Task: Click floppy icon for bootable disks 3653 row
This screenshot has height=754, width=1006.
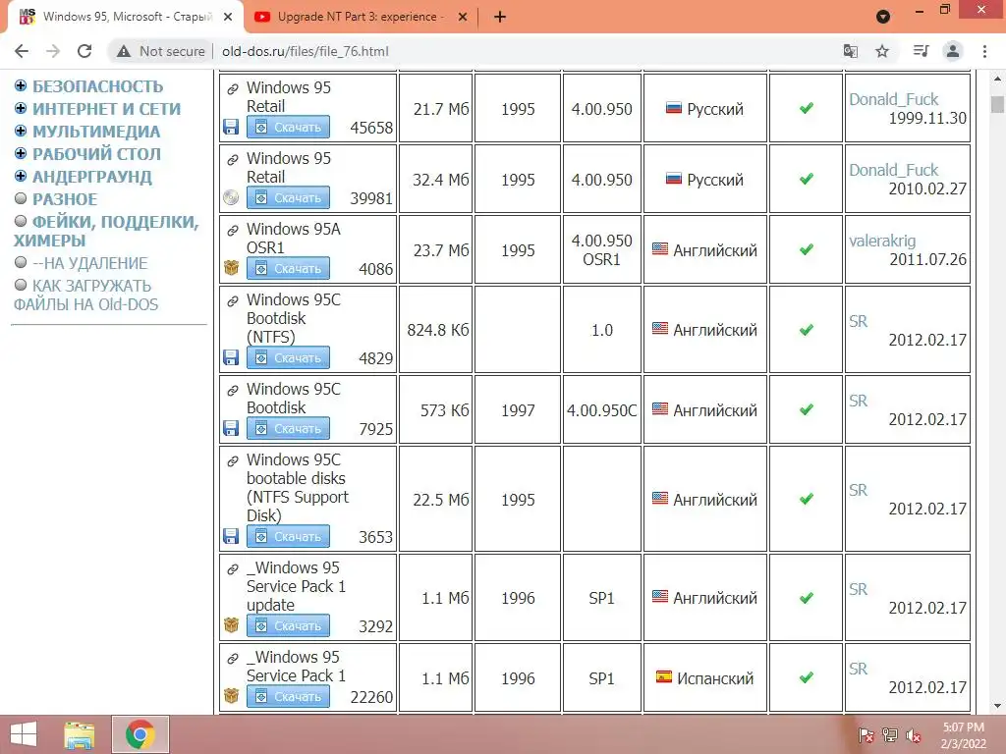Action: coord(231,536)
